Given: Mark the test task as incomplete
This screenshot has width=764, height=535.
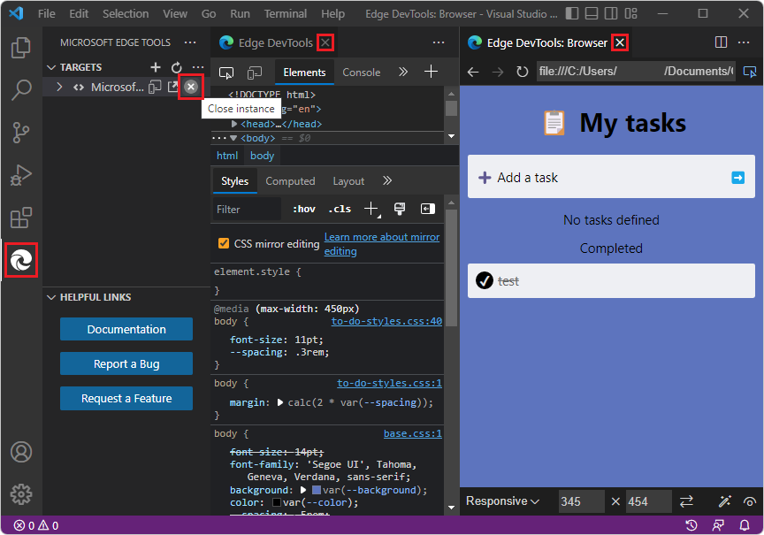Looking at the screenshot, I should (x=485, y=280).
